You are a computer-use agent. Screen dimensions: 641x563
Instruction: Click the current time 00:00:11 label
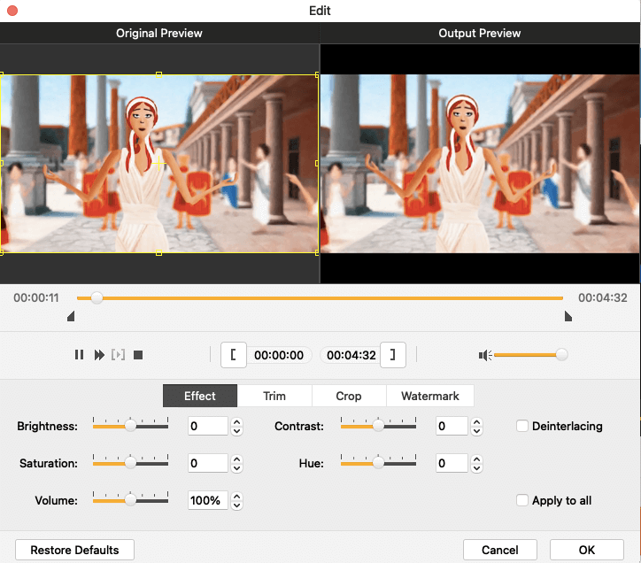point(36,297)
